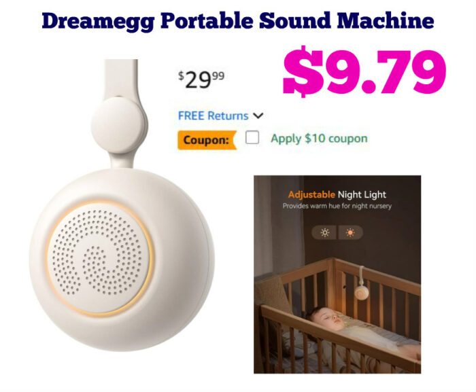
Task: Check the Apply $10 coupon checkbox
Action: pyautogui.click(x=252, y=137)
